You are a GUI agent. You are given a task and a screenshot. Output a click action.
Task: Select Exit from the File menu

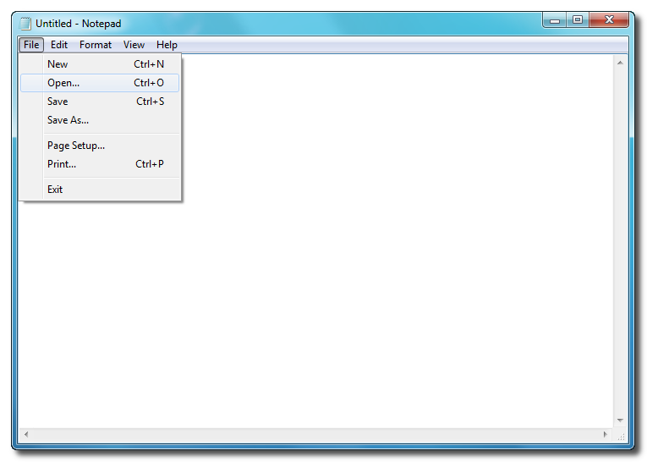100,190
